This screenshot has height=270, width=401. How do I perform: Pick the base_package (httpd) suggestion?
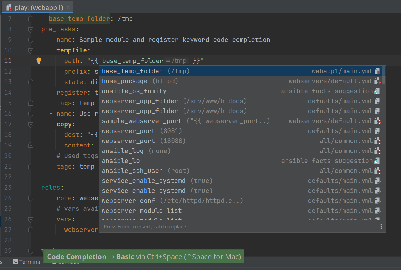coord(241,81)
